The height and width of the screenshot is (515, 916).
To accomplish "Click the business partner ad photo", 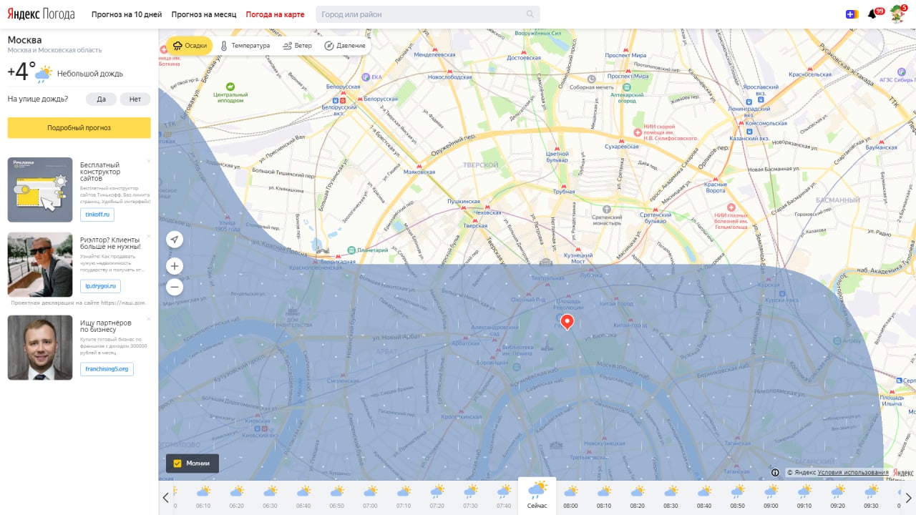I will point(40,348).
